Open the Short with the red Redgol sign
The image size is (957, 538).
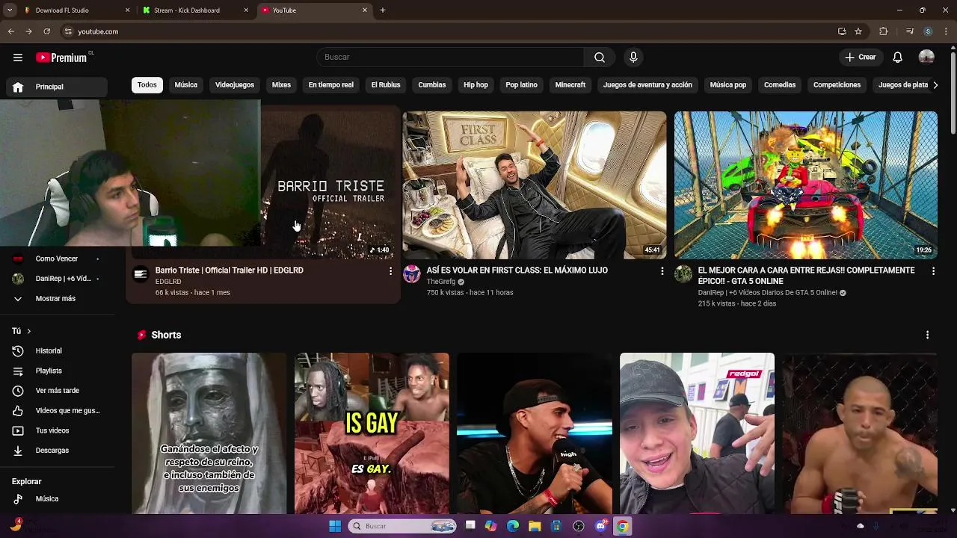click(x=697, y=433)
